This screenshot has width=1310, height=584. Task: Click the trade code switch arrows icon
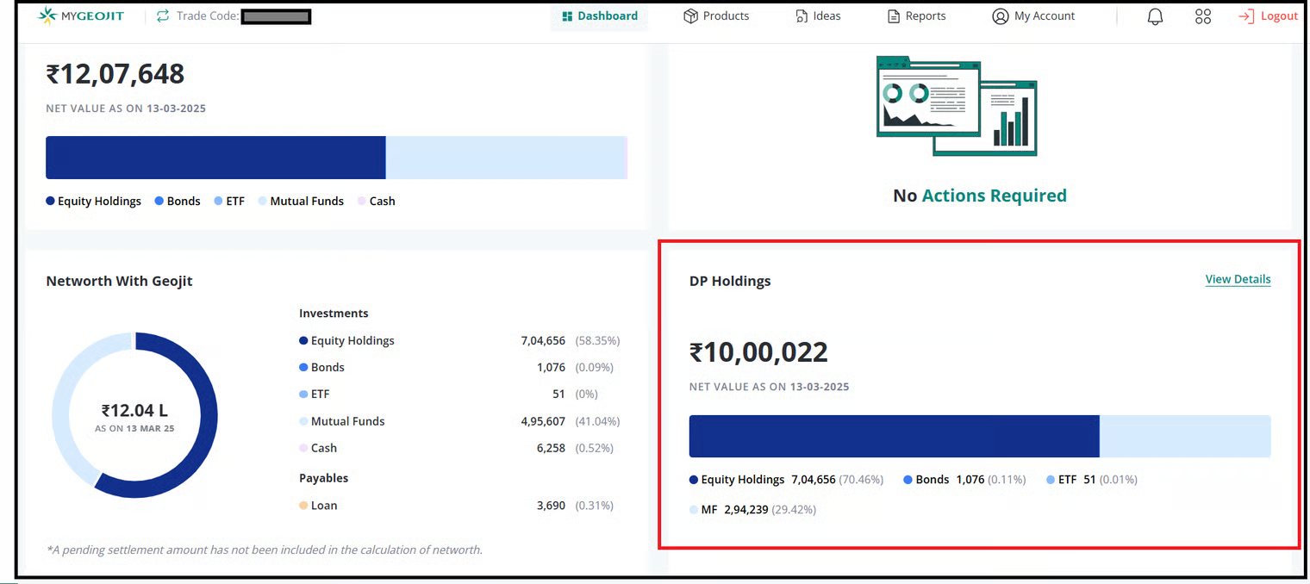[x=163, y=16]
